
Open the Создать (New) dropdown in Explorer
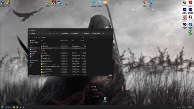pyautogui.click(x=32, y=33)
